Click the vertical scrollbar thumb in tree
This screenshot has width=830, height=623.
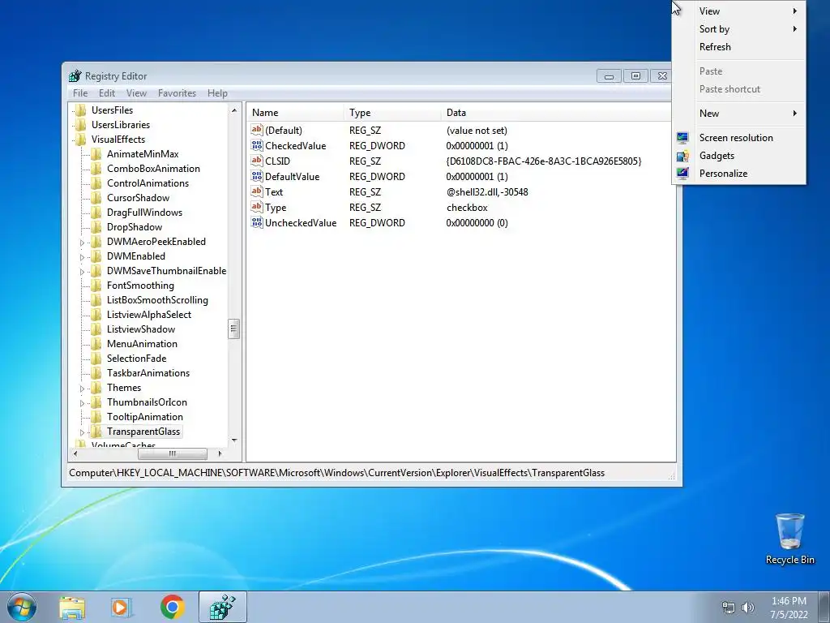point(234,329)
